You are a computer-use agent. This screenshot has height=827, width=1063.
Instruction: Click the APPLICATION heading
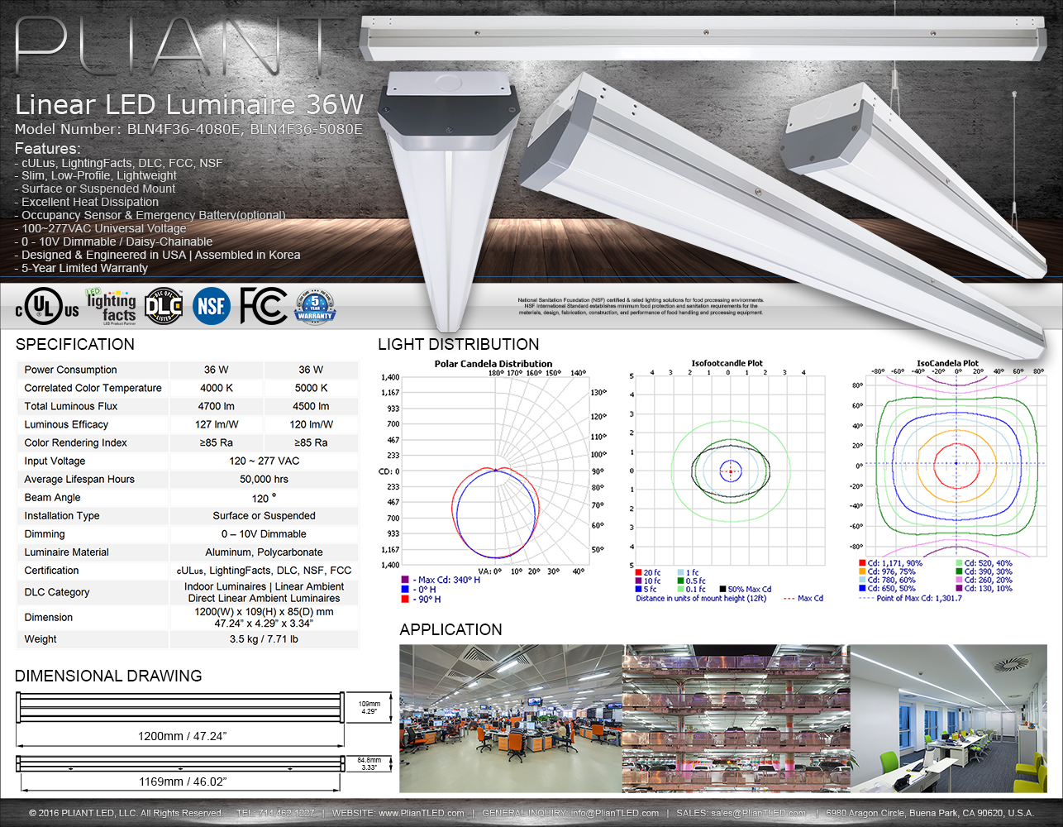451,629
